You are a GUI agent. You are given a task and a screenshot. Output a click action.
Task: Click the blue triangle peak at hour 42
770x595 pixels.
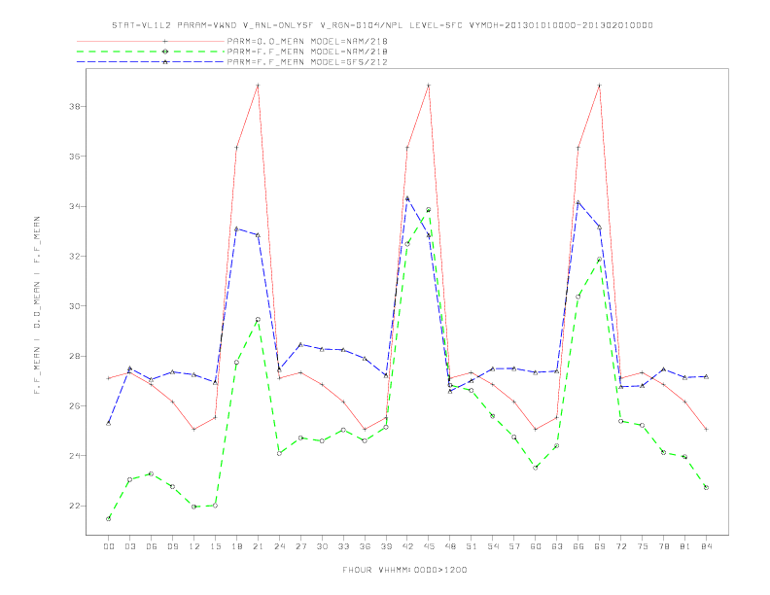pyautogui.click(x=407, y=198)
